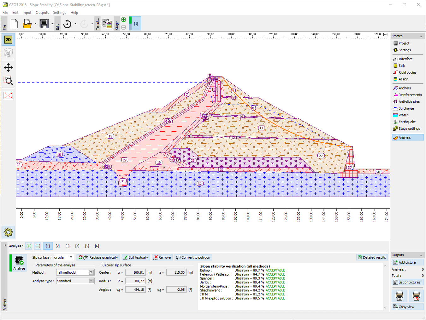The height and width of the screenshot is (320, 426).
Task: Click the Analyze button
Action: [18, 263]
